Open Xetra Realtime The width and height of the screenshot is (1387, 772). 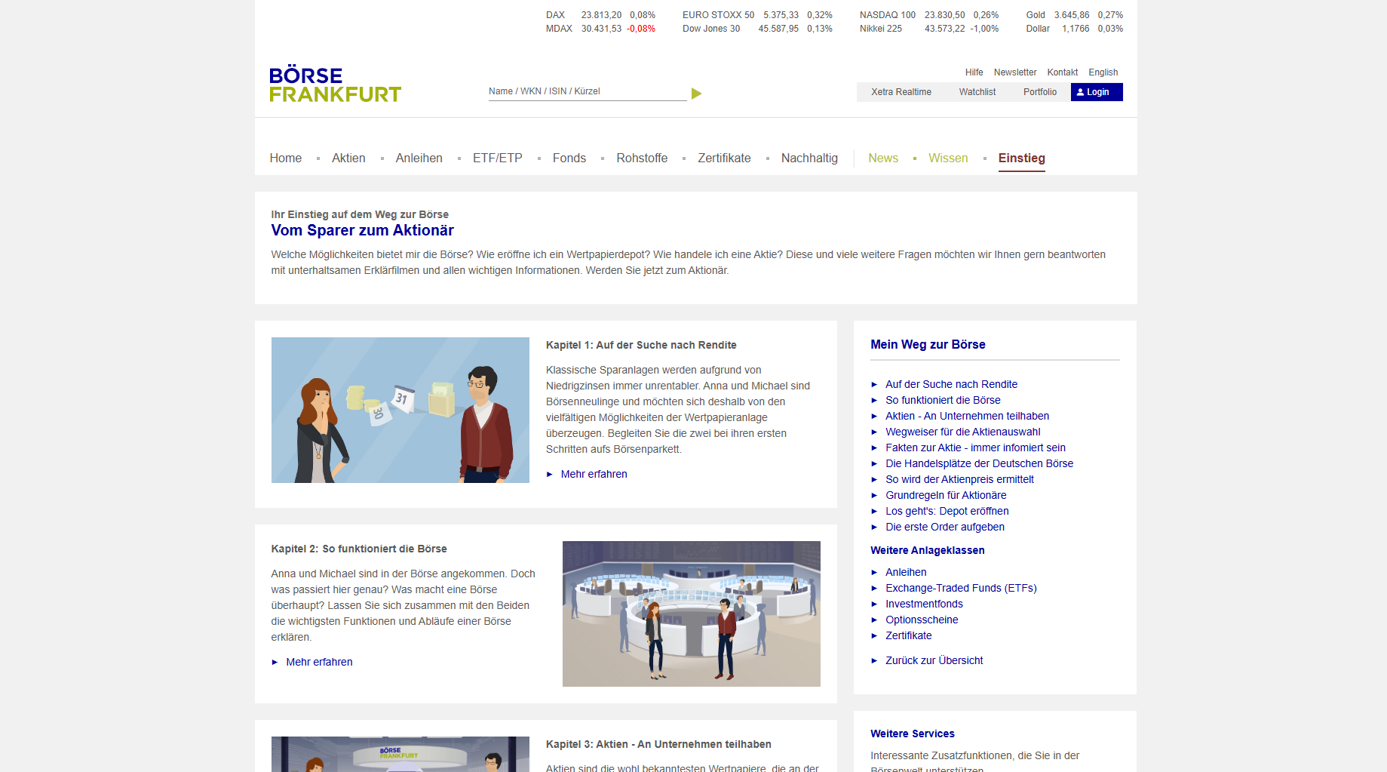(x=901, y=92)
